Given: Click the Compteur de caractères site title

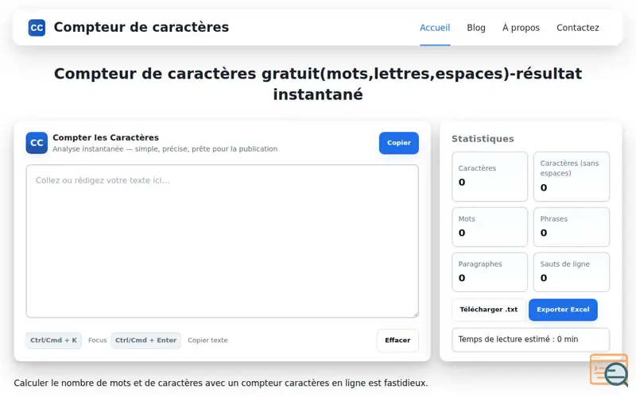Looking at the screenshot, I should 142,27.
